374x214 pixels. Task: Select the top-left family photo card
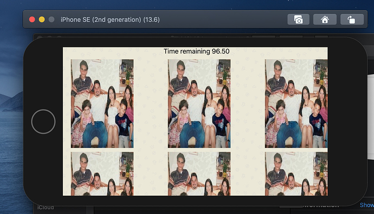pos(102,104)
